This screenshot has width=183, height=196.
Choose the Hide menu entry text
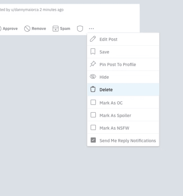tap(104, 77)
